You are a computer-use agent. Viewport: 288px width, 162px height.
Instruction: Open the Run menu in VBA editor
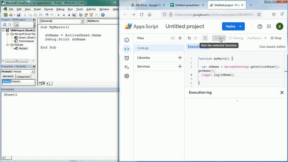tap(70, 9)
